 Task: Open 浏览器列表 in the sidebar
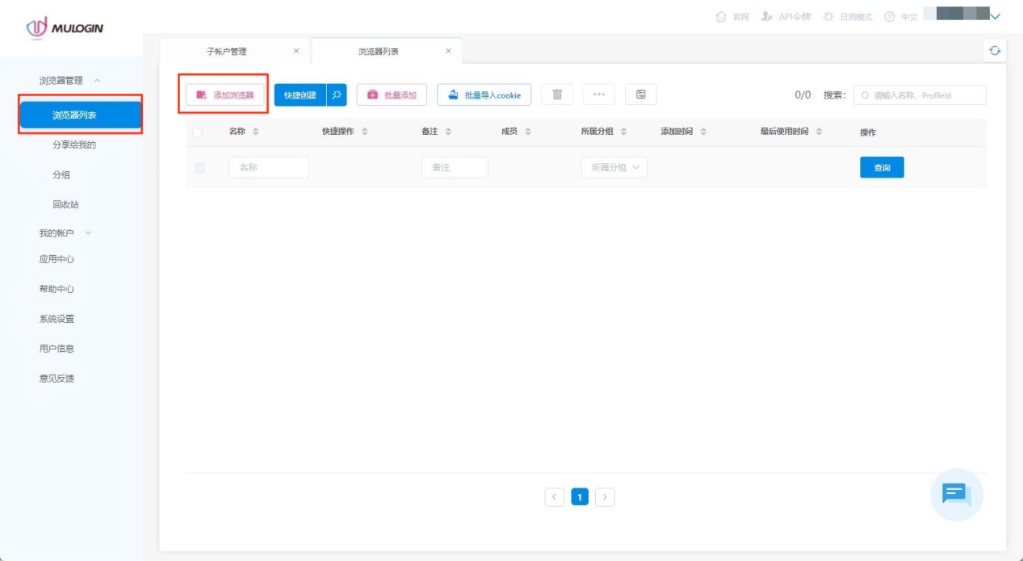point(81,115)
